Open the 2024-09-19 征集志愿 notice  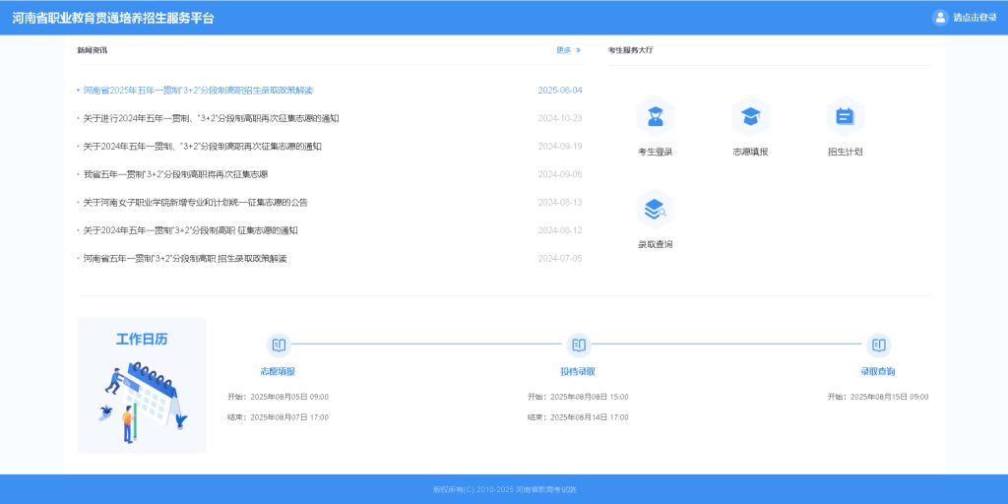(202, 147)
